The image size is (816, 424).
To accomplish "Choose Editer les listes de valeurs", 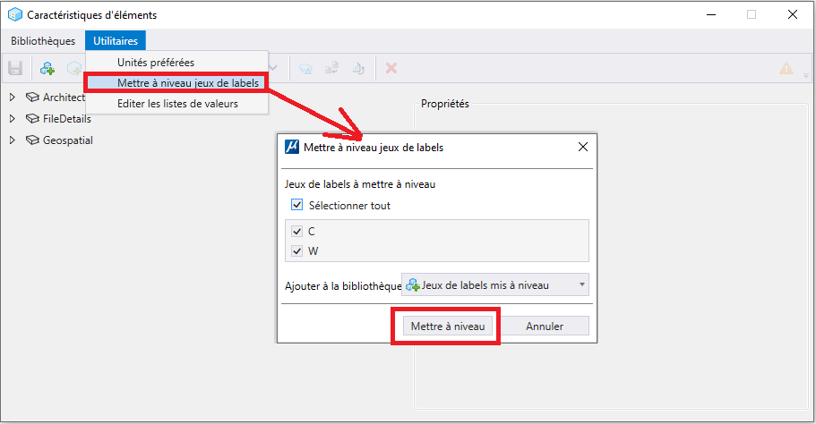I will [x=177, y=104].
